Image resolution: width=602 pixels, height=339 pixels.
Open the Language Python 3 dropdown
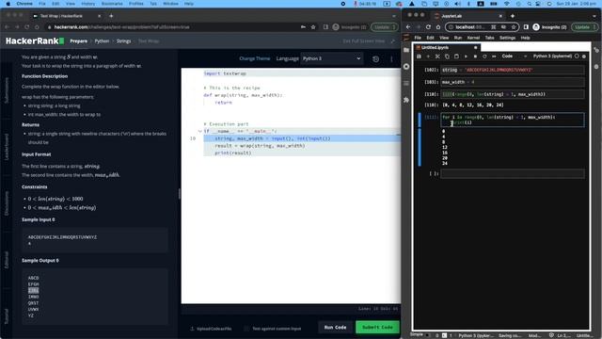(331, 58)
